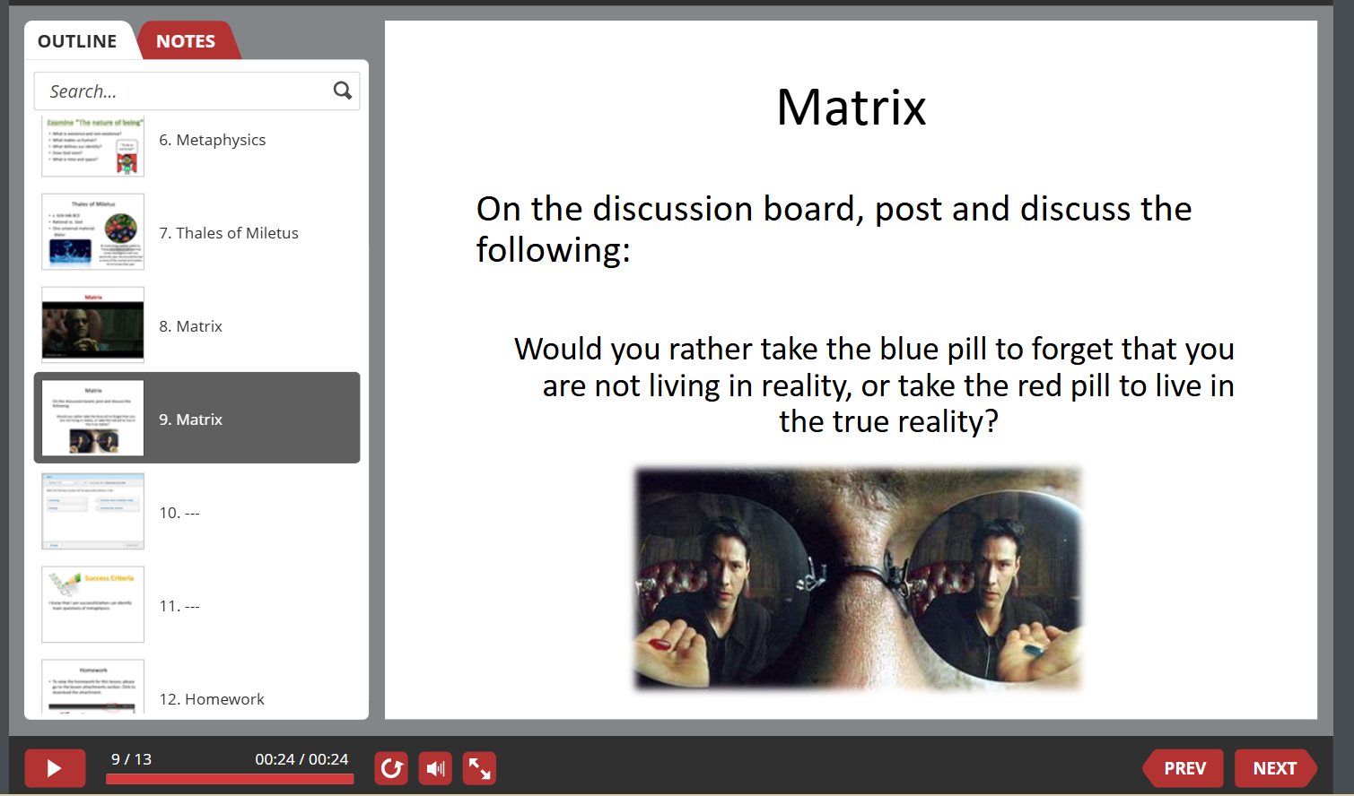Jump to slide 8. Matrix
The height and width of the screenshot is (796, 1354).
click(x=197, y=326)
